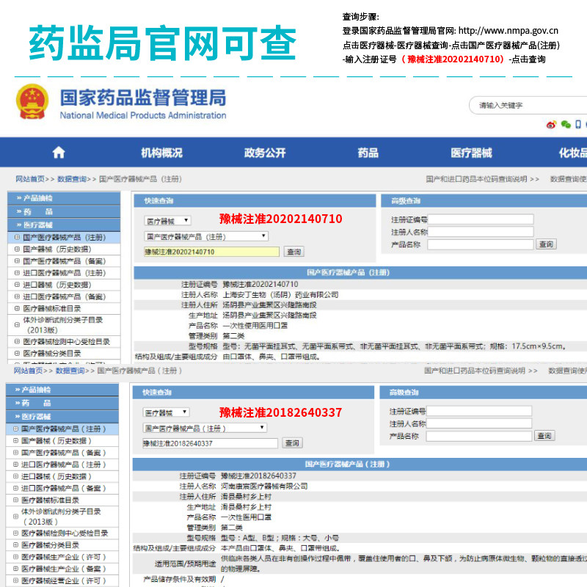
Task: Select 产品抽检 sidebar header in lower screenshot
Action: tap(62, 390)
